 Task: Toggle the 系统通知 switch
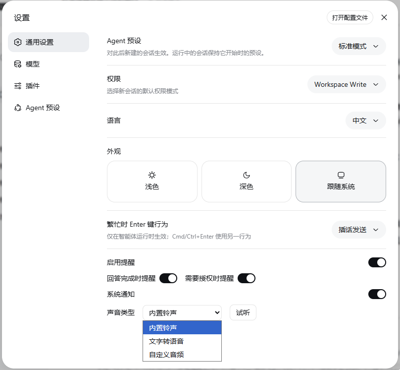(x=377, y=294)
